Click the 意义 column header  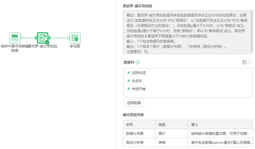pyautogui.click(x=195, y=124)
